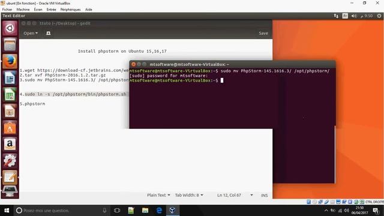
Task: Click the '2.tar xvf PhpStorm-2016.1.2.tar.gz' line
Action: [62, 75]
